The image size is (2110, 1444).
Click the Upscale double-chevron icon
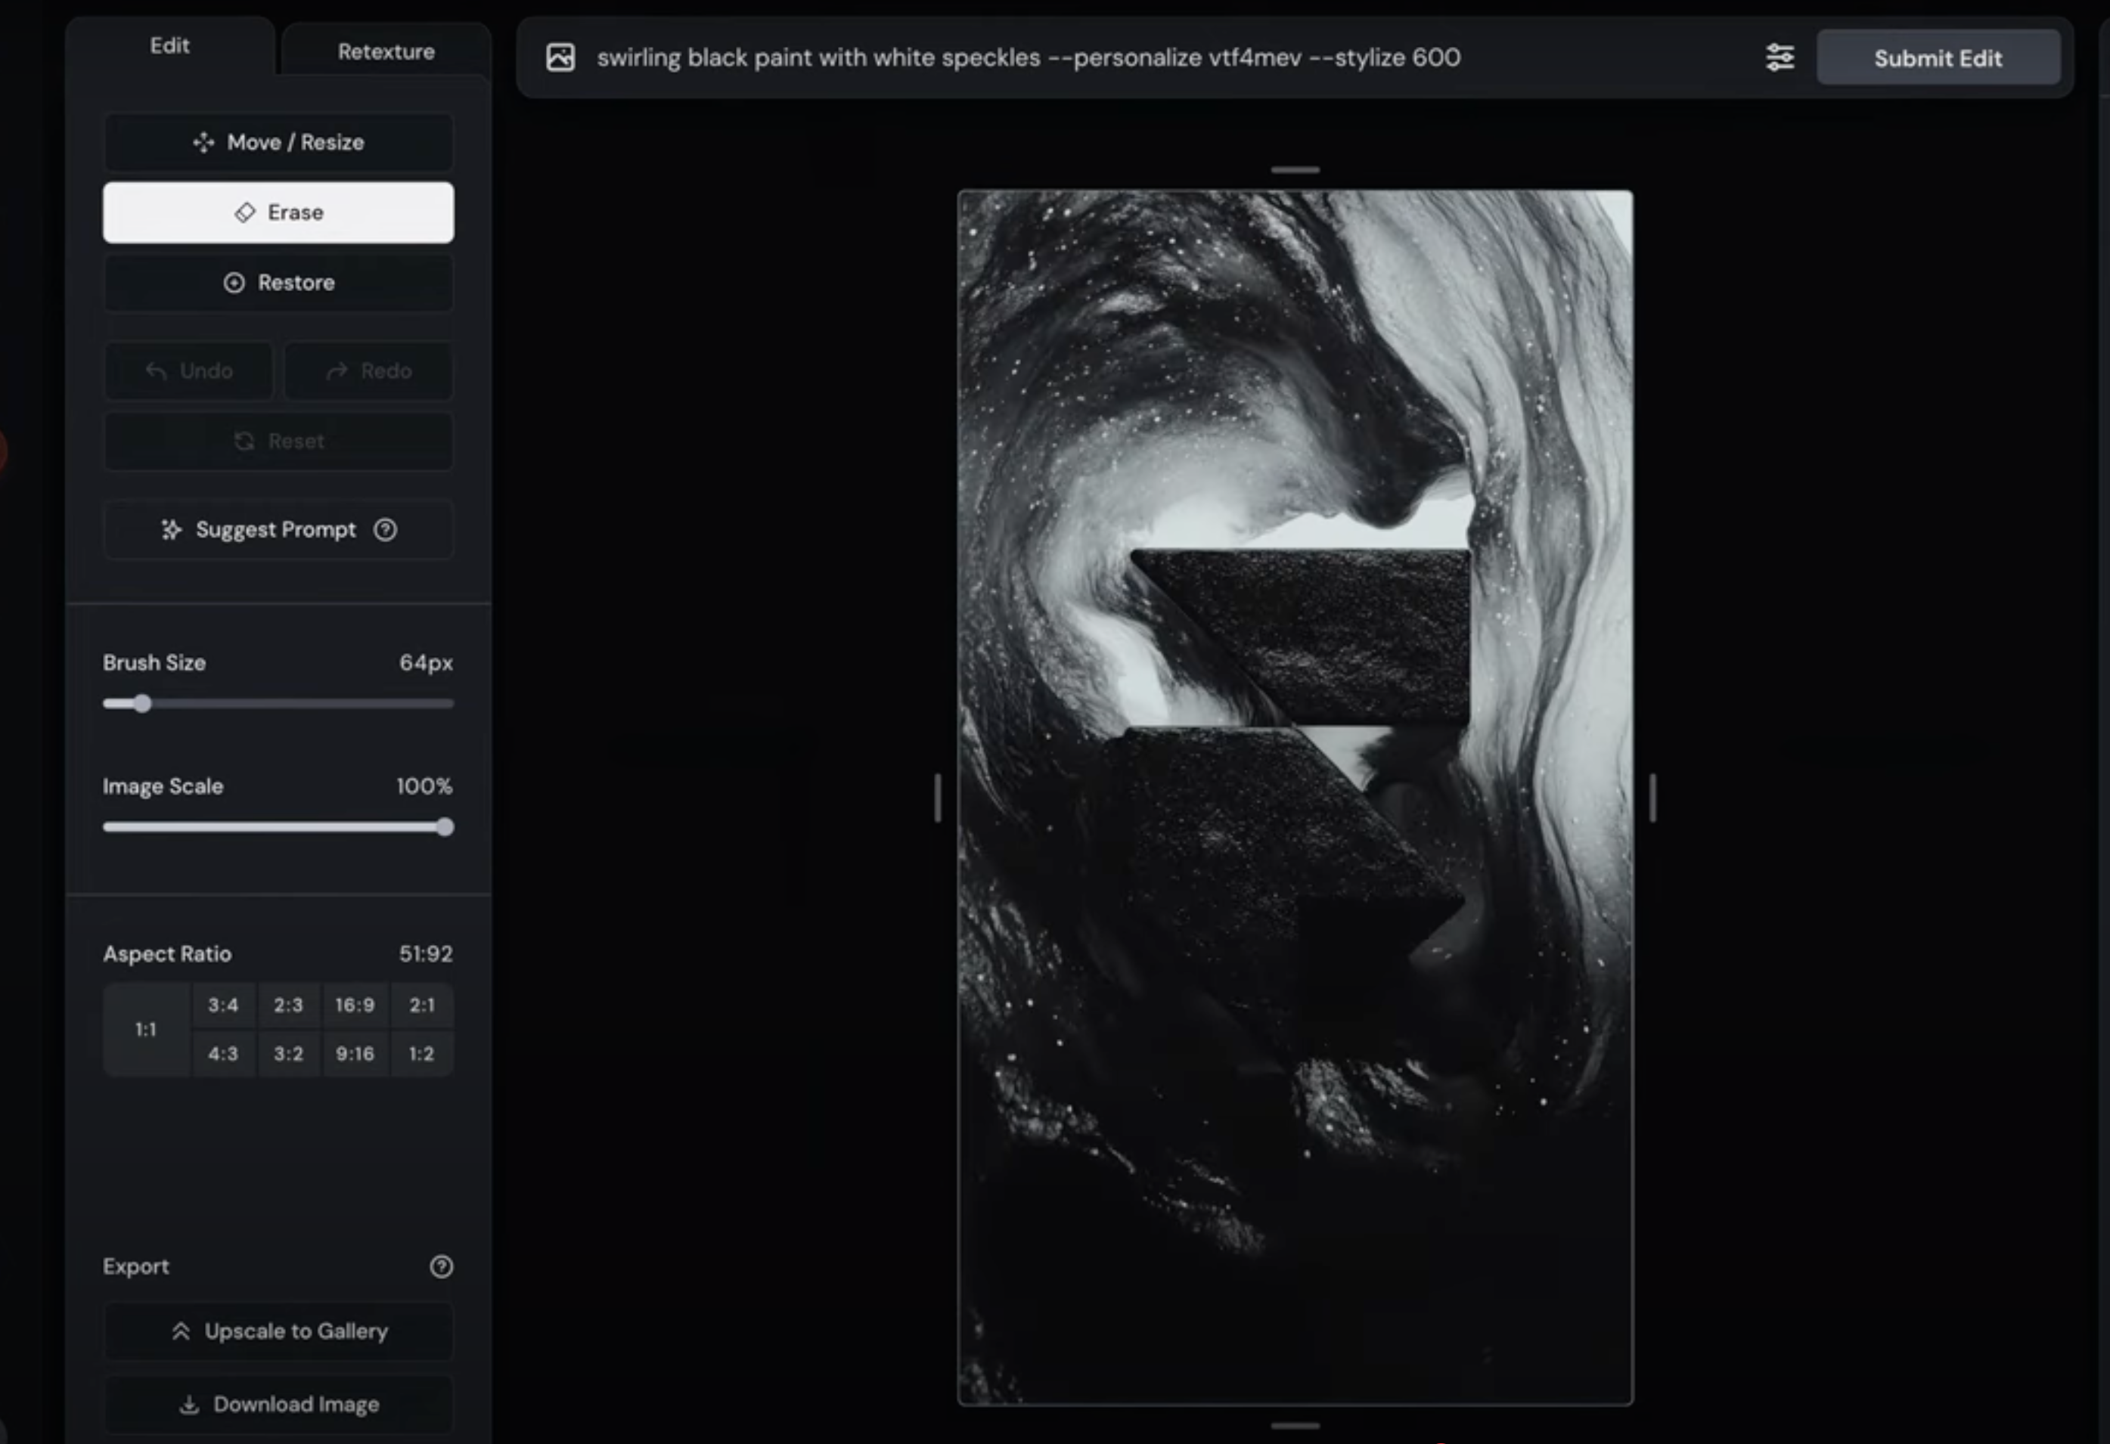tap(181, 1331)
